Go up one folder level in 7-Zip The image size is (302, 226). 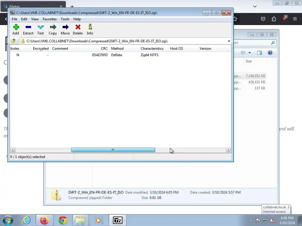[x=14, y=41]
